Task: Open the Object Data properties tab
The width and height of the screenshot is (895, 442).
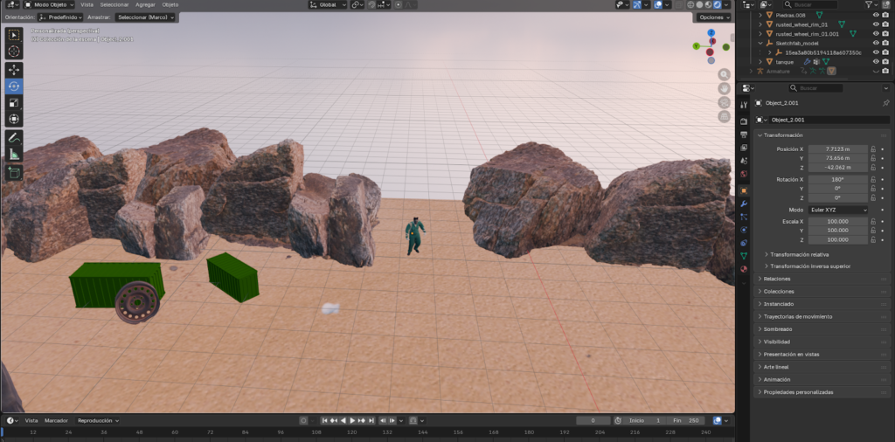Action: point(744,256)
